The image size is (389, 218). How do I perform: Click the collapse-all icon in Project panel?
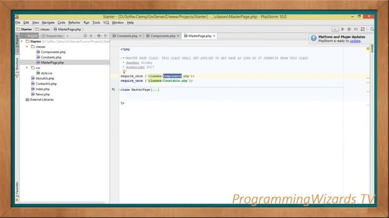(x=91, y=36)
